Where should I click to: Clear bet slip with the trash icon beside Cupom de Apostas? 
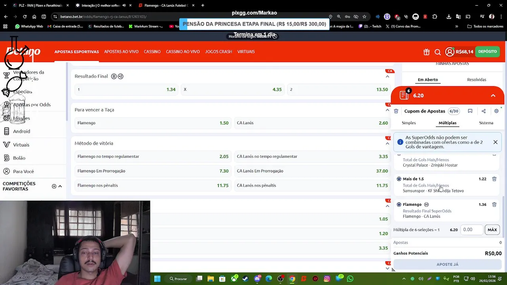point(396,111)
